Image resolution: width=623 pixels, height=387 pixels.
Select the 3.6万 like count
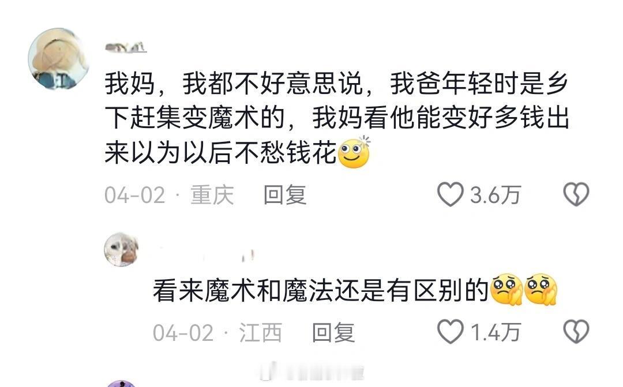pyautogui.click(x=495, y=195)
